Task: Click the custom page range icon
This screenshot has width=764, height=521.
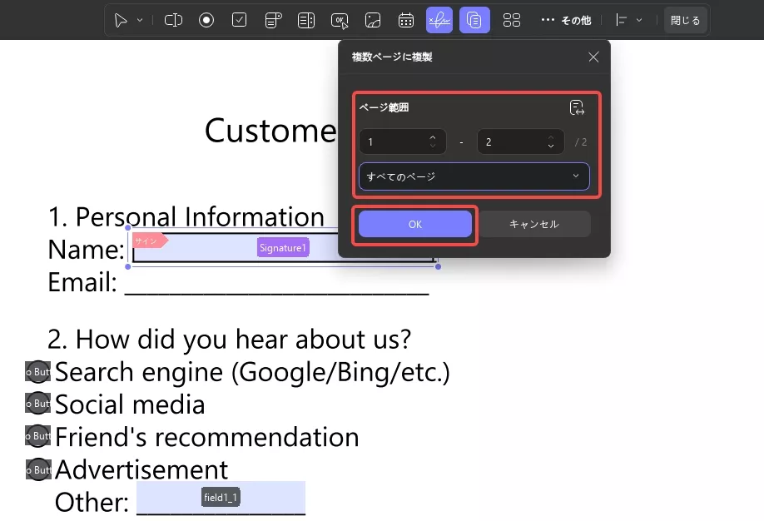Action: click(577, 107)
